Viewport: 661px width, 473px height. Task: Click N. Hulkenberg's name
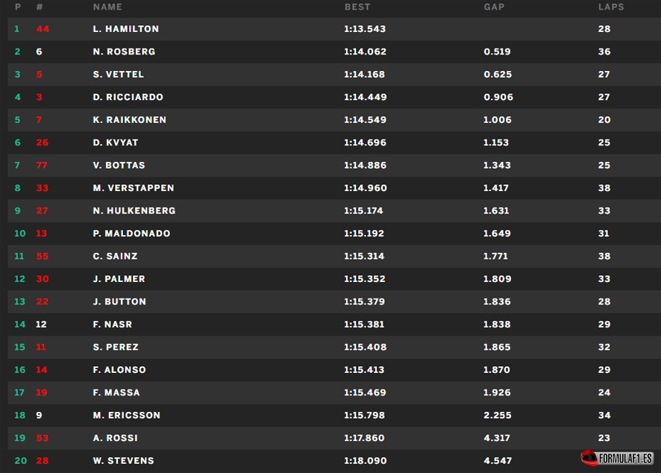click(x=134, y=211)
